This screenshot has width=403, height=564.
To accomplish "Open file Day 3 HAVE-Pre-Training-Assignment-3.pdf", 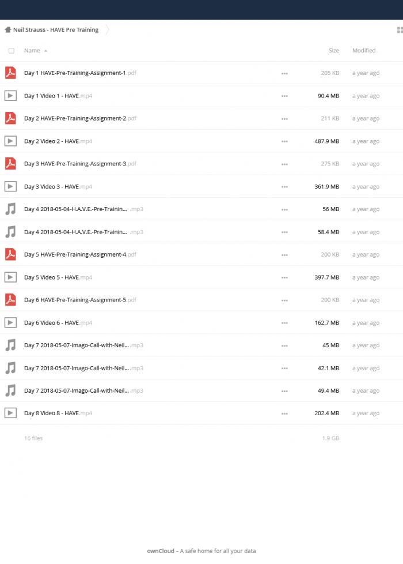I will pyautogui.click(x=80, y=164).
